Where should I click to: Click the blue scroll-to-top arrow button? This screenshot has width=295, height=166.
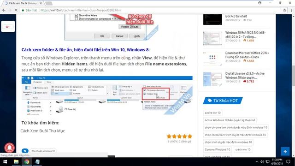pyautogui.click(x=285, y=152)
